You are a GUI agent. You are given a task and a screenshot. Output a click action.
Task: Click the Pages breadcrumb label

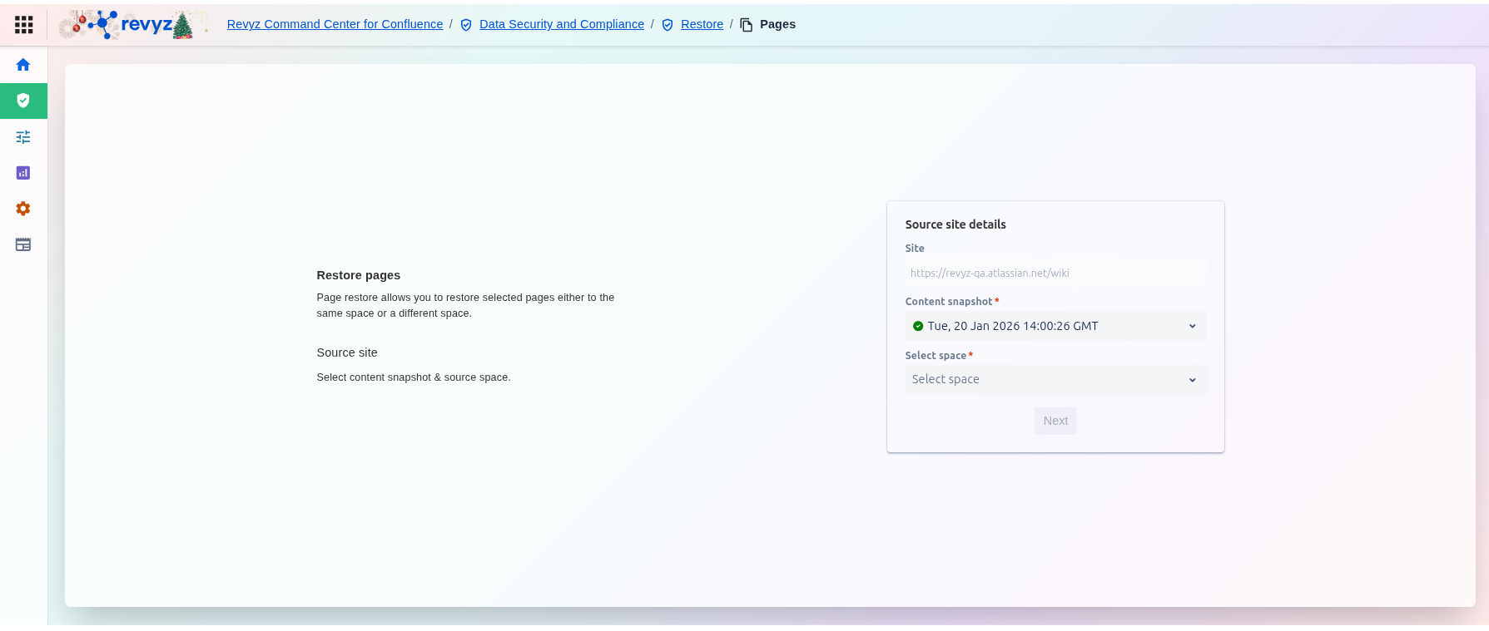777,24
